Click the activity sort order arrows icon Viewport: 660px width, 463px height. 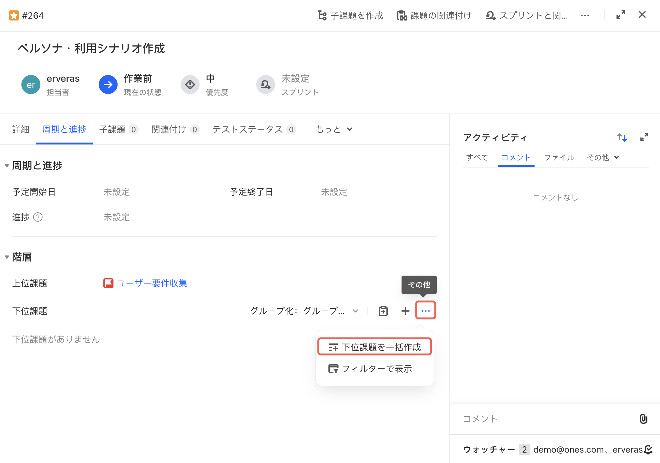click(622, 138)
